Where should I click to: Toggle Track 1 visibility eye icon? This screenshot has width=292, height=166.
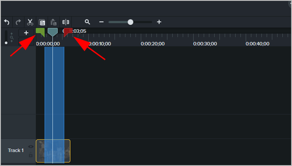pos(31,147)
